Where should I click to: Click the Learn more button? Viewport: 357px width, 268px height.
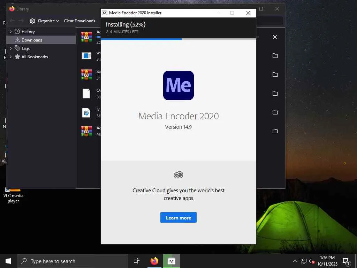point(178,217)
